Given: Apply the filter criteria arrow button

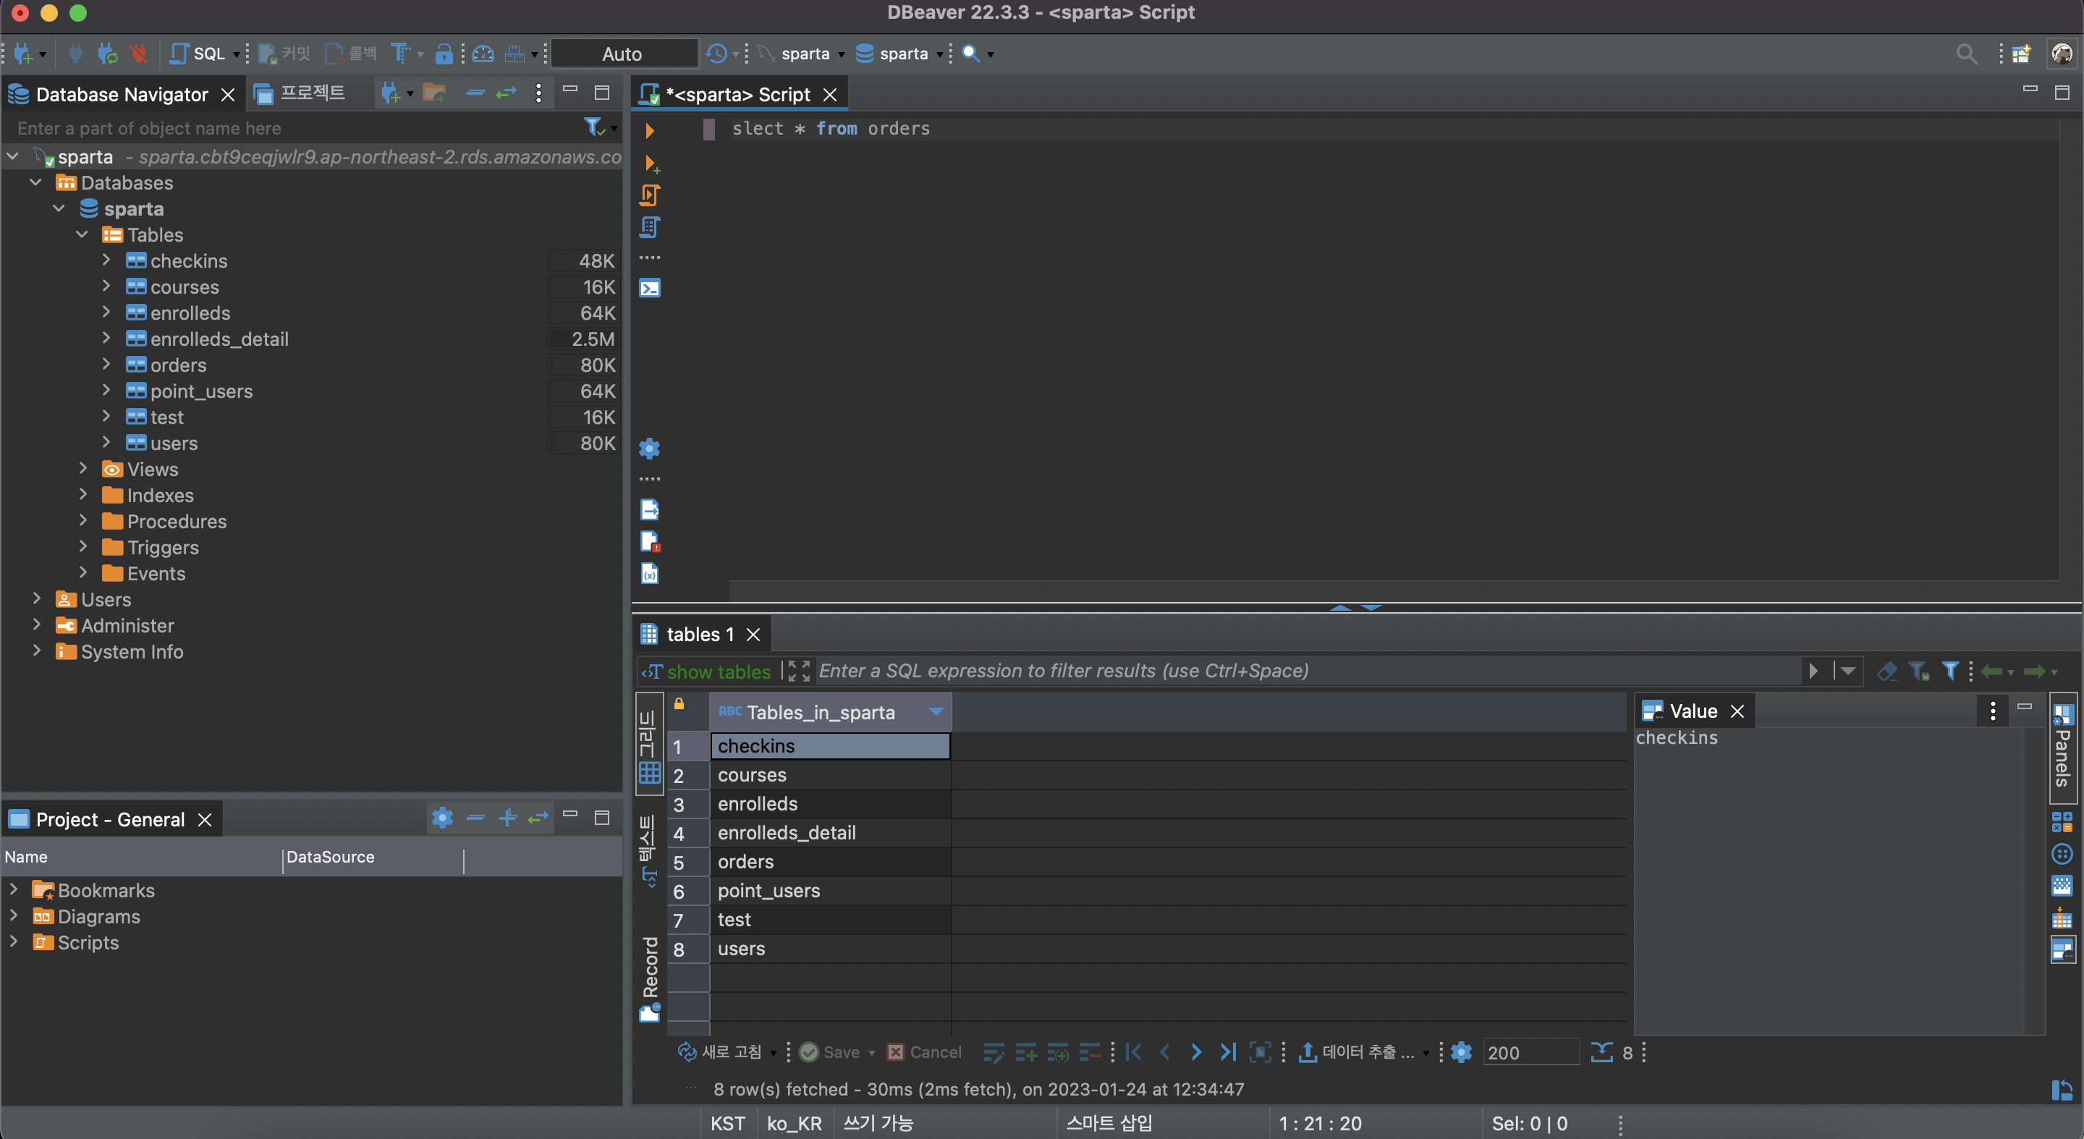Looking at the screenshot, I should tap(1813, 671).
